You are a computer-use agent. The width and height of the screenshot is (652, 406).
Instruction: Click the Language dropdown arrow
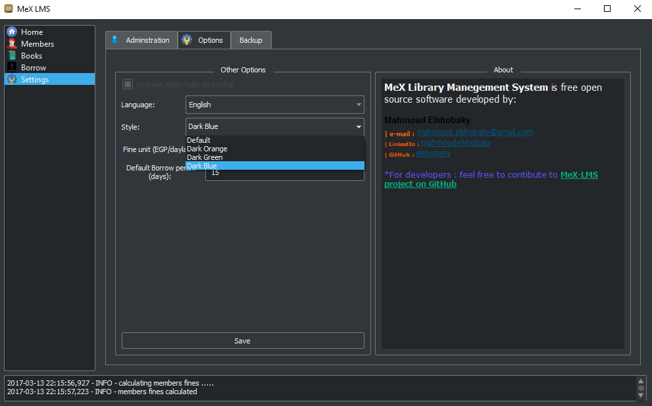tap(359, 105)
